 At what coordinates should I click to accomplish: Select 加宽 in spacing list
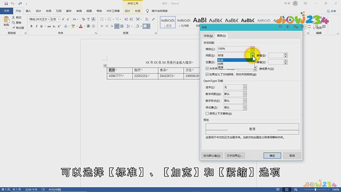click(x=236, y=64)
